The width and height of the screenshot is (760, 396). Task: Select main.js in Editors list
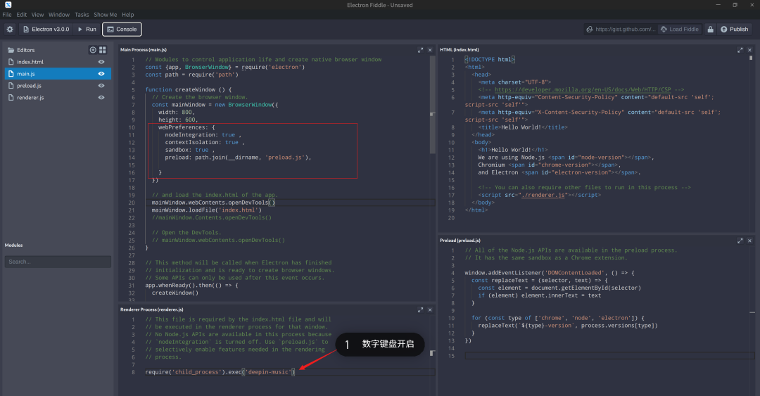[x=58, y=74]
